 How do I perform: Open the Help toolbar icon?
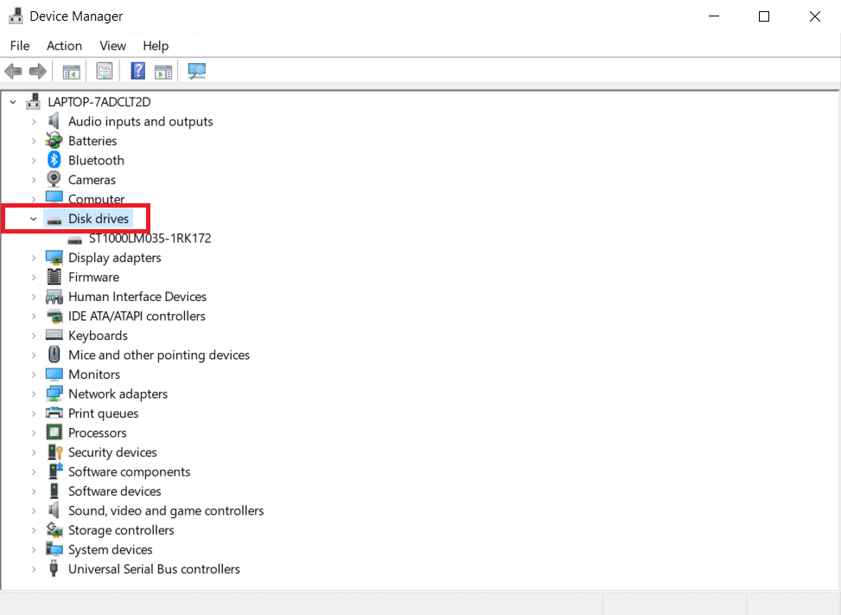point(137,71)
